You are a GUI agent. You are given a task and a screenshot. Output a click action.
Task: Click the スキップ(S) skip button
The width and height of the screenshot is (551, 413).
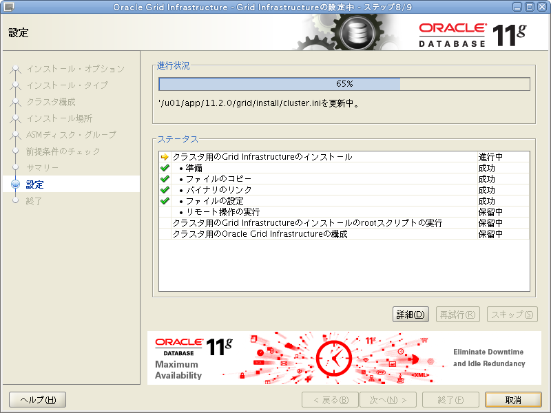pos(512,315)
